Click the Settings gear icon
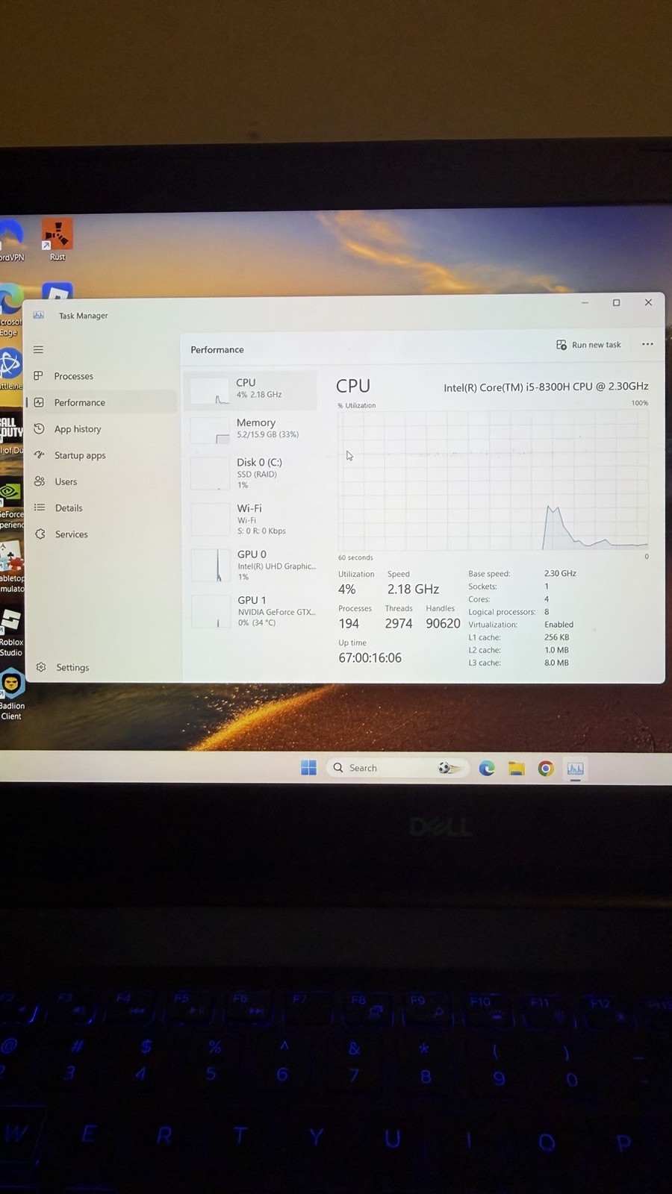Image resolution: width=672 pixels, height=1194 pixels. (x=41, y=666)
